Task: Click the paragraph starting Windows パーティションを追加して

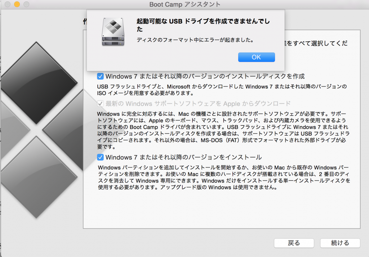Action: (x=224, y=177)
